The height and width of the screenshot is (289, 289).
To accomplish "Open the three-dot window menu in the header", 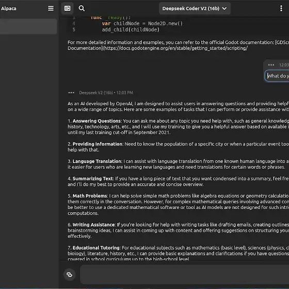I will pos(281,8).
